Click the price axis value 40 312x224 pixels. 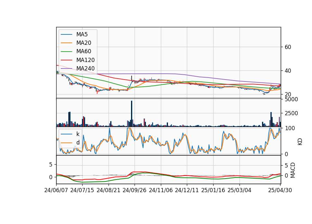coord(288,71)
